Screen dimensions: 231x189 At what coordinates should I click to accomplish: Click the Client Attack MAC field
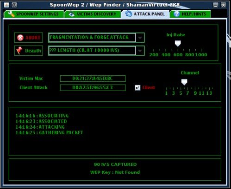click(93, 88)
